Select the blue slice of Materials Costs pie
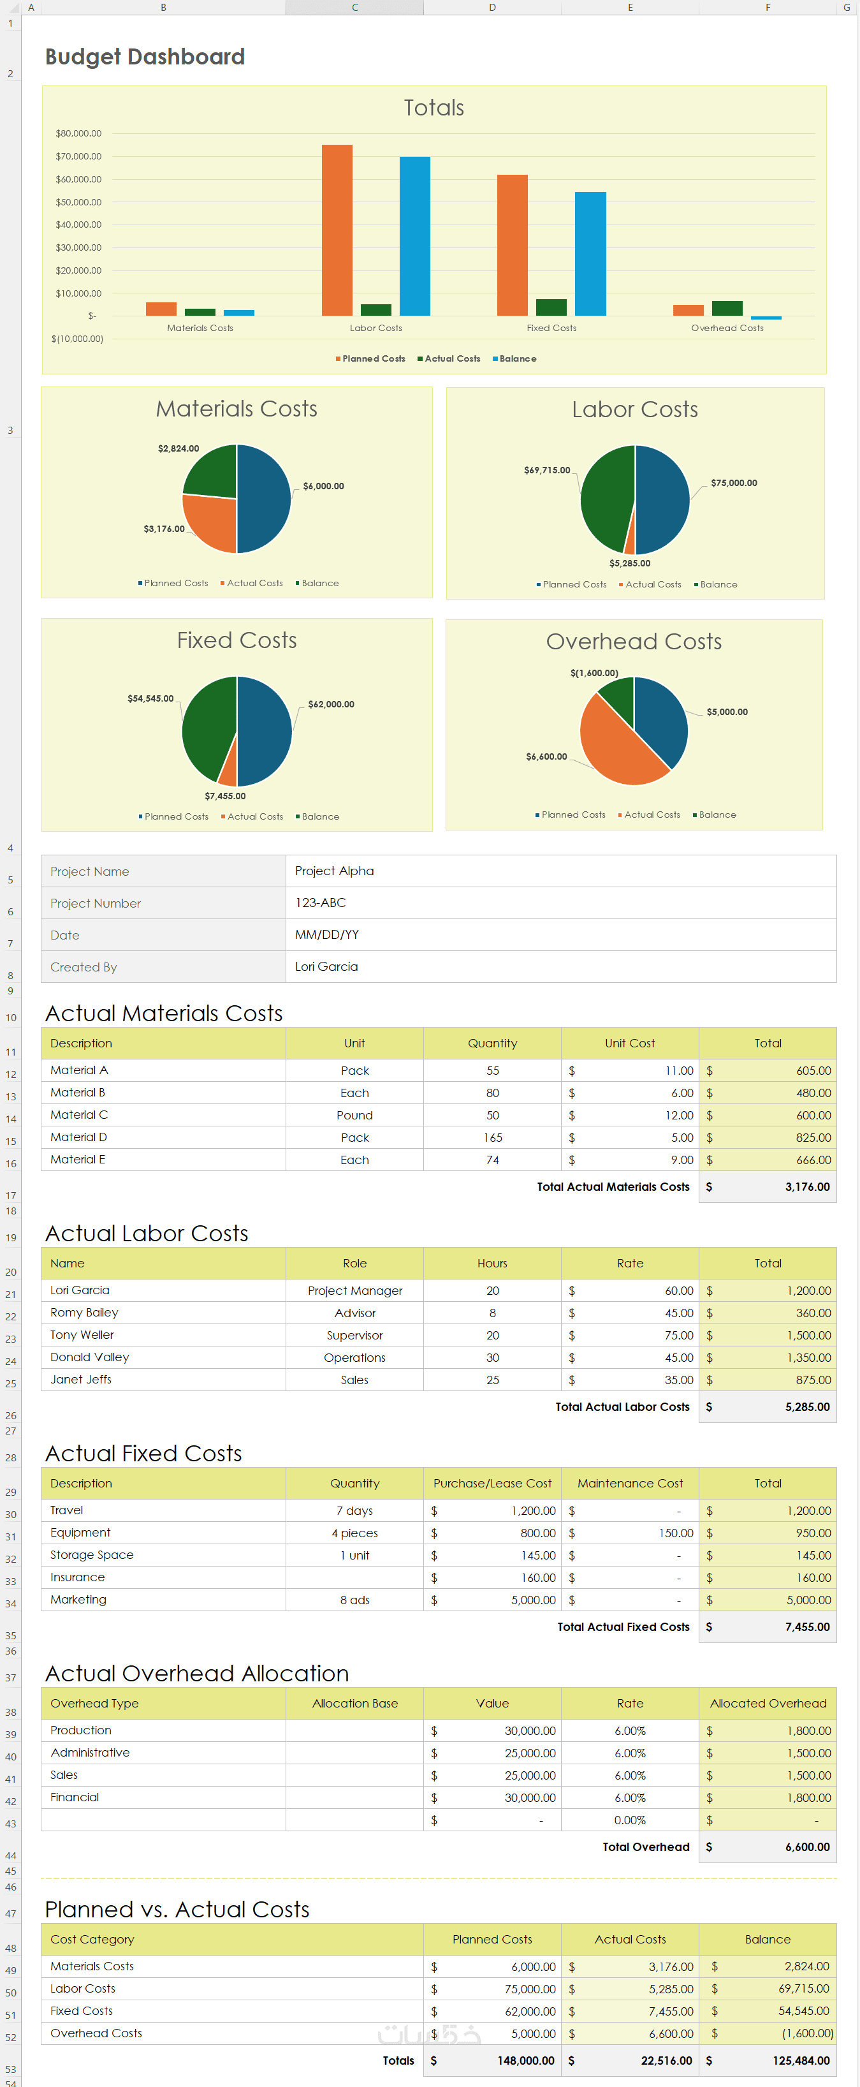The image size is (860, 2087). coord(263,498)
